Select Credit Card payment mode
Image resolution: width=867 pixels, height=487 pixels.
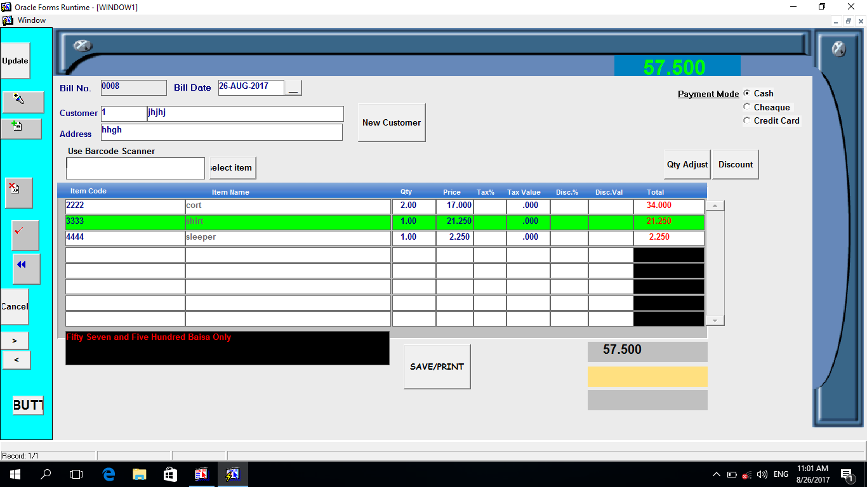pos(747,120)
